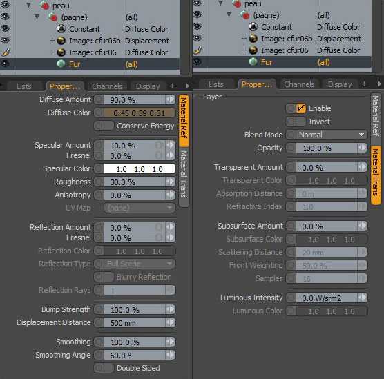
Task: Open the Display tab in left panel
Action: coord(148,86)
